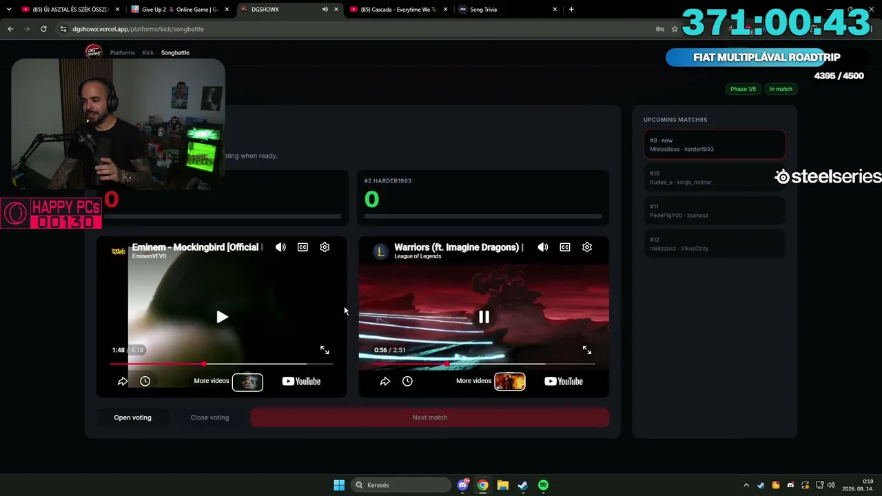
Task: Mute the Eminem Mockingbird video volume
Action: (x=280, y=247)
